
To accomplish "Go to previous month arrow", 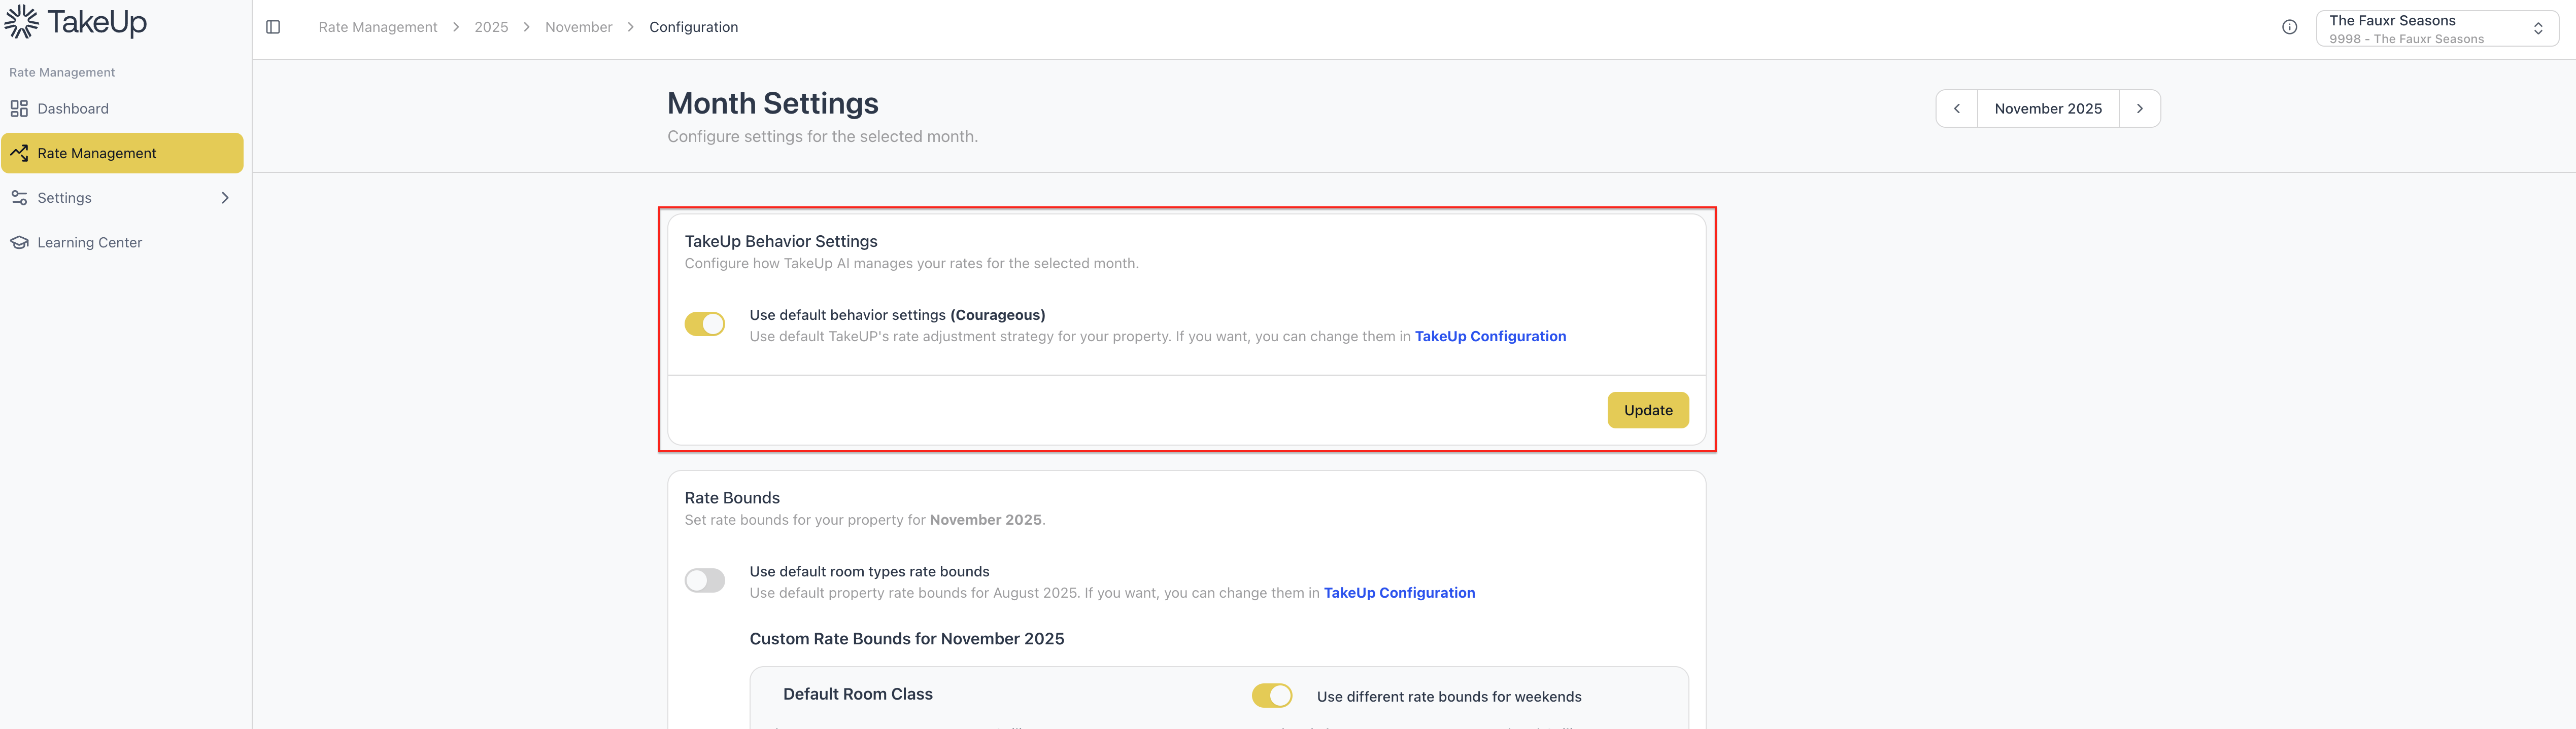I will (x=1957, y=109).
